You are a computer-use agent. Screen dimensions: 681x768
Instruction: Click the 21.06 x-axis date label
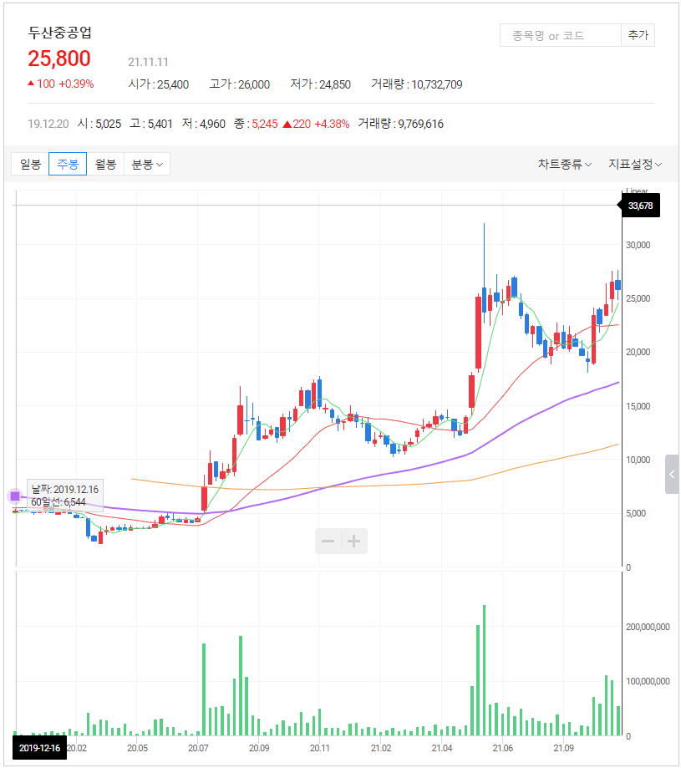(503, 748)
